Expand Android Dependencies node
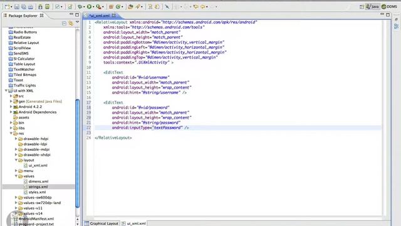The height and width of the screenshot is (226, 401). pyautogui.click(x=11, y=112)
